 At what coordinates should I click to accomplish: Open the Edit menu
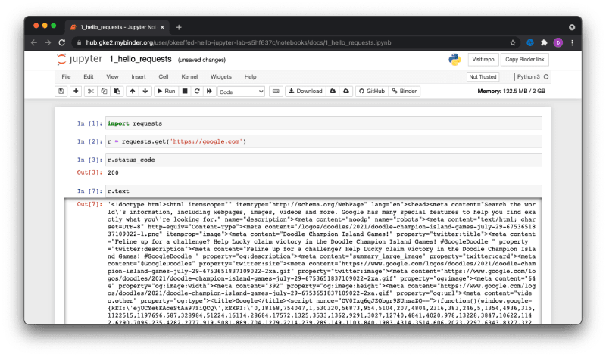click(x=89, y=77)
